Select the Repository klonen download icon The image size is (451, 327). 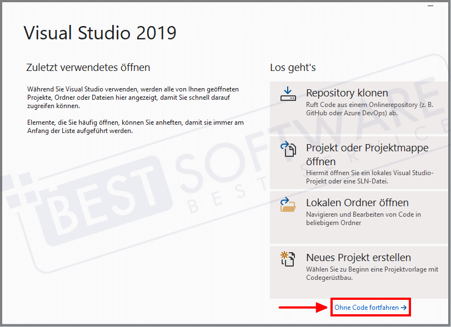click(x=288, y=94)
